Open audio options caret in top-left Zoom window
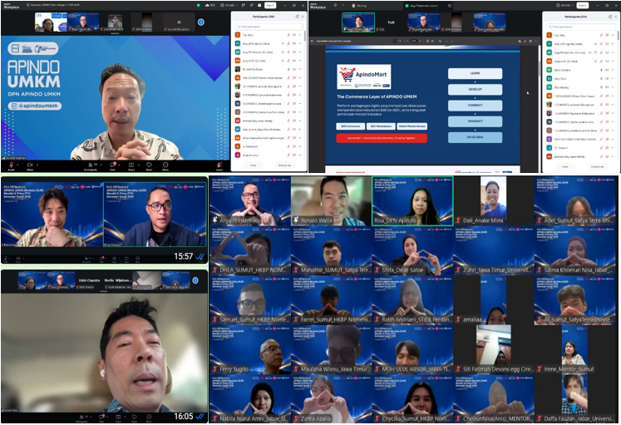The image size is (621, 425). 17,164
